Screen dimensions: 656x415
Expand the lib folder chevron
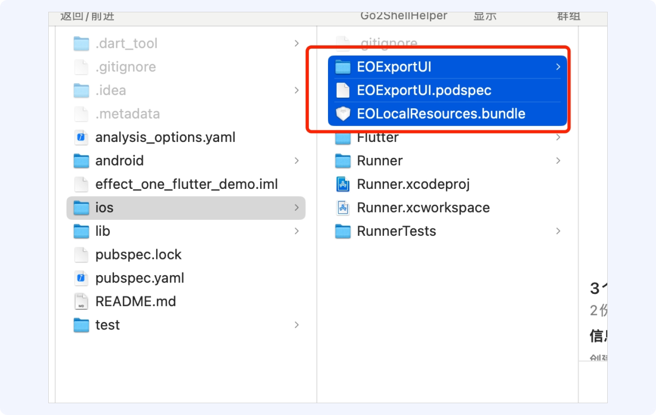tap(297, 231)
